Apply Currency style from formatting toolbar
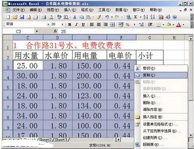Viewport: 194px width, 149px height. [121, 24]
